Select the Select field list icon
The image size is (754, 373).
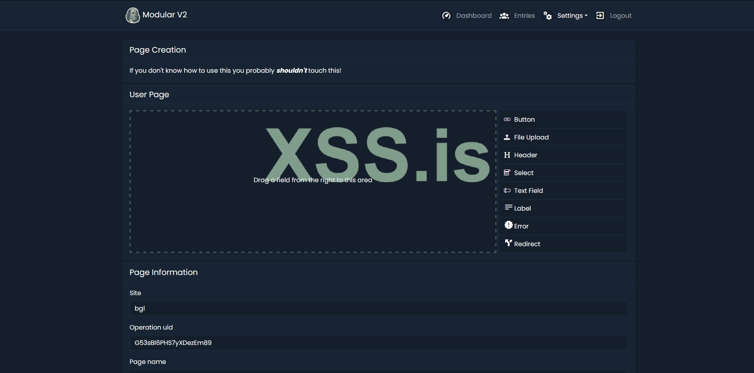(507, 173)
